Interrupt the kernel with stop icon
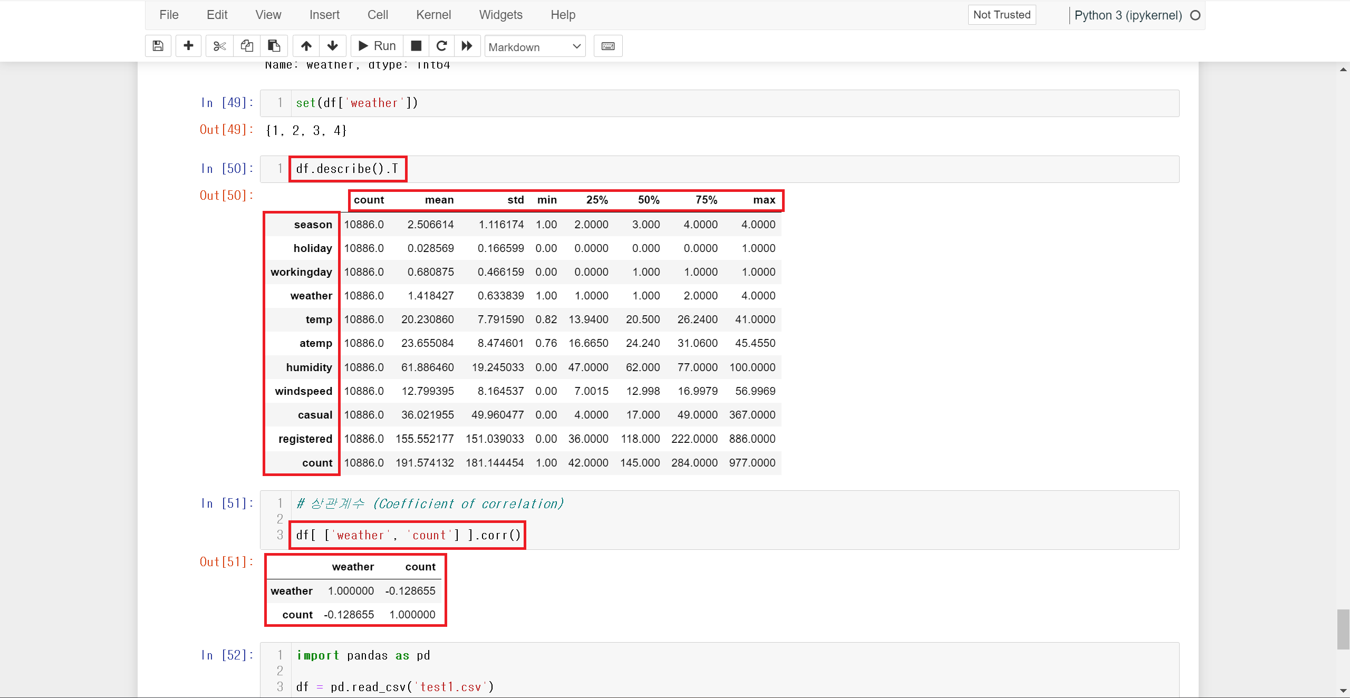Screen dimensions: 1350x698 click(416, 46)
